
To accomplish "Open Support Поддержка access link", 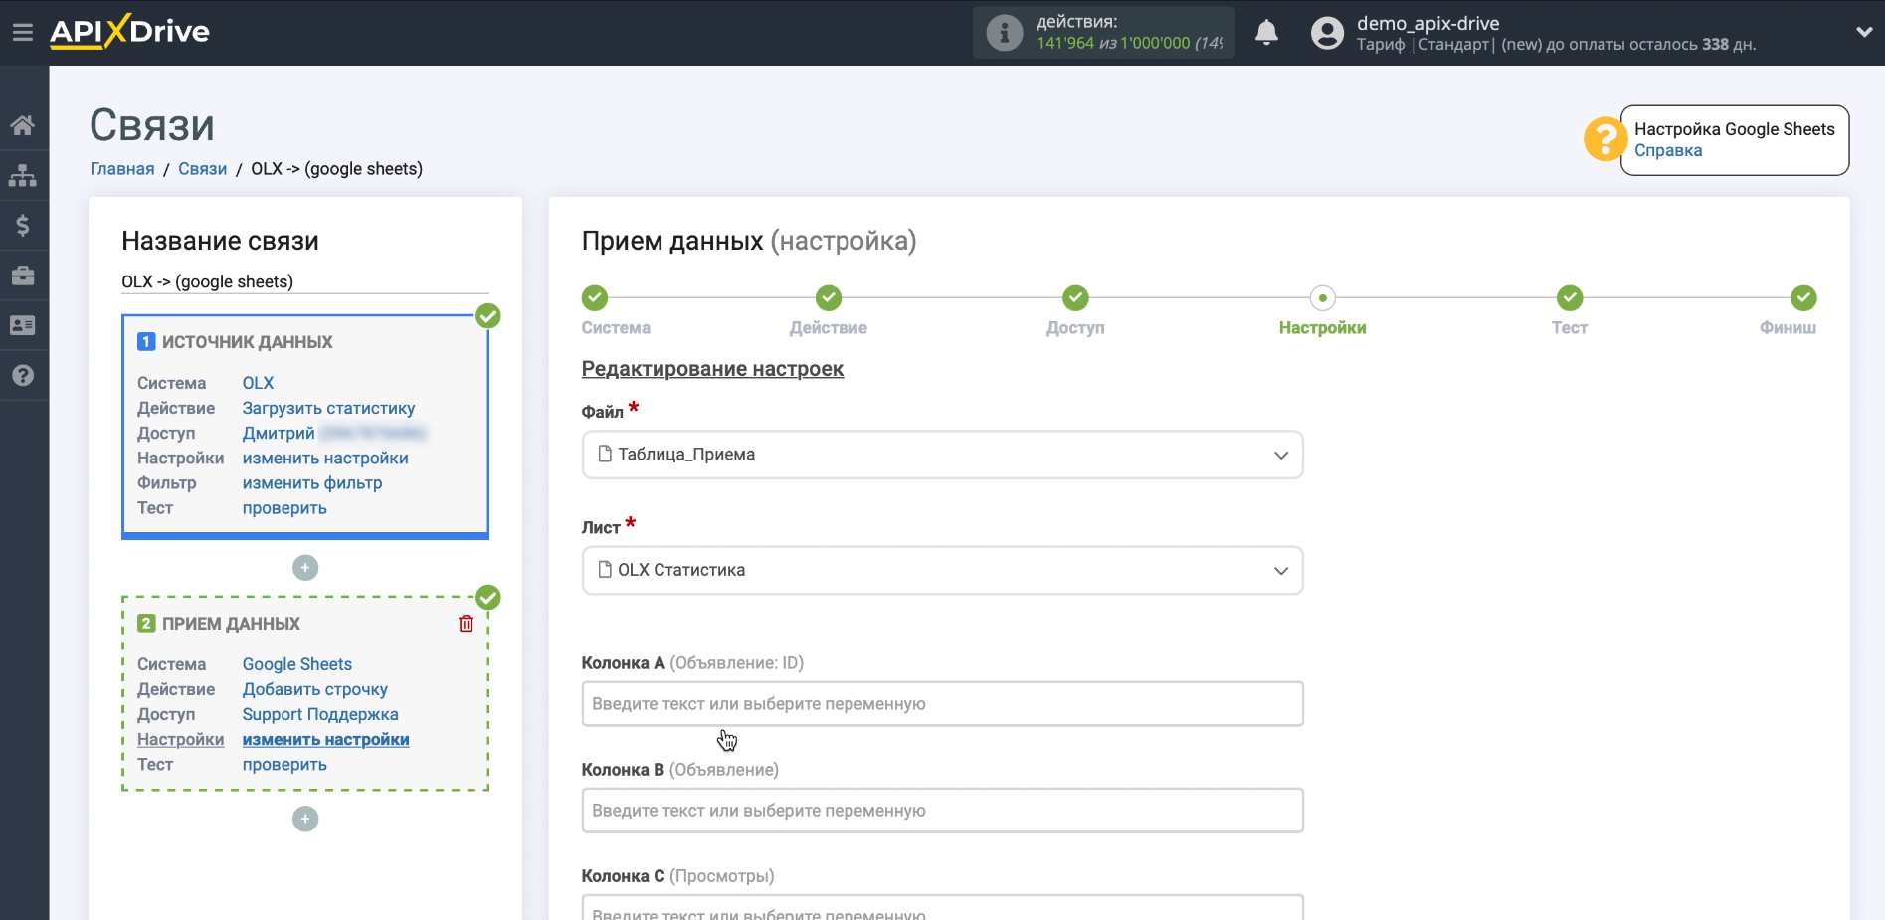I will 320,714.
